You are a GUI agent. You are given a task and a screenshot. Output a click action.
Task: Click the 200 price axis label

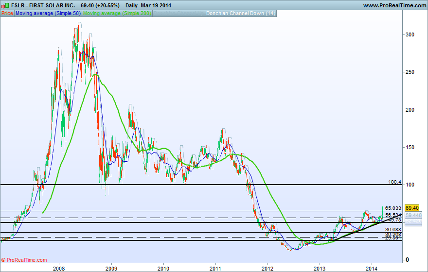coord(410,110)
